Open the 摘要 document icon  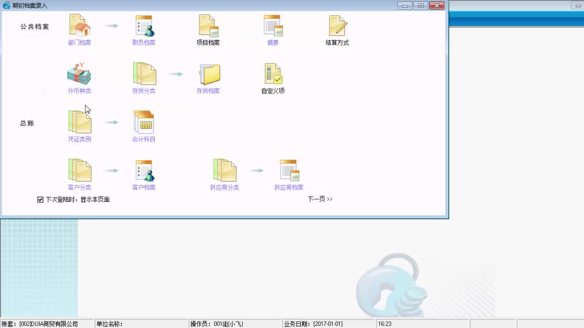(273, 26)
